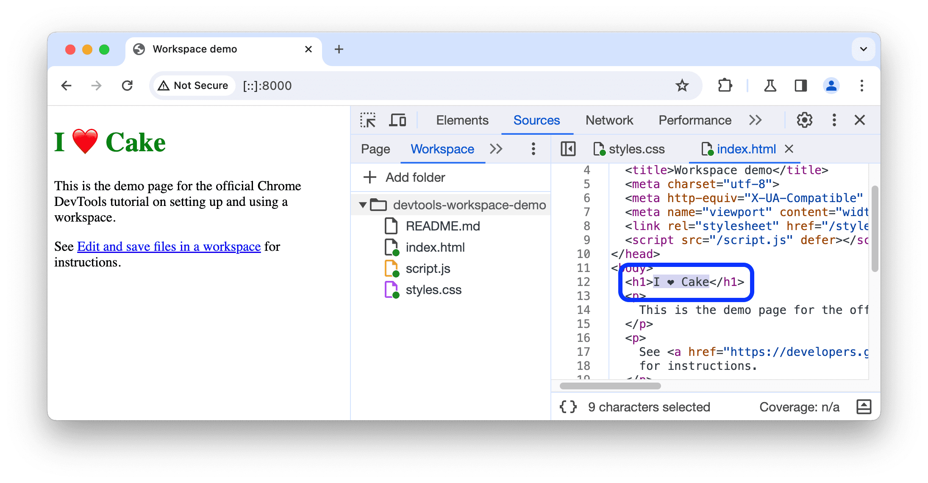Select the Network panel icon

click(609, 120)
